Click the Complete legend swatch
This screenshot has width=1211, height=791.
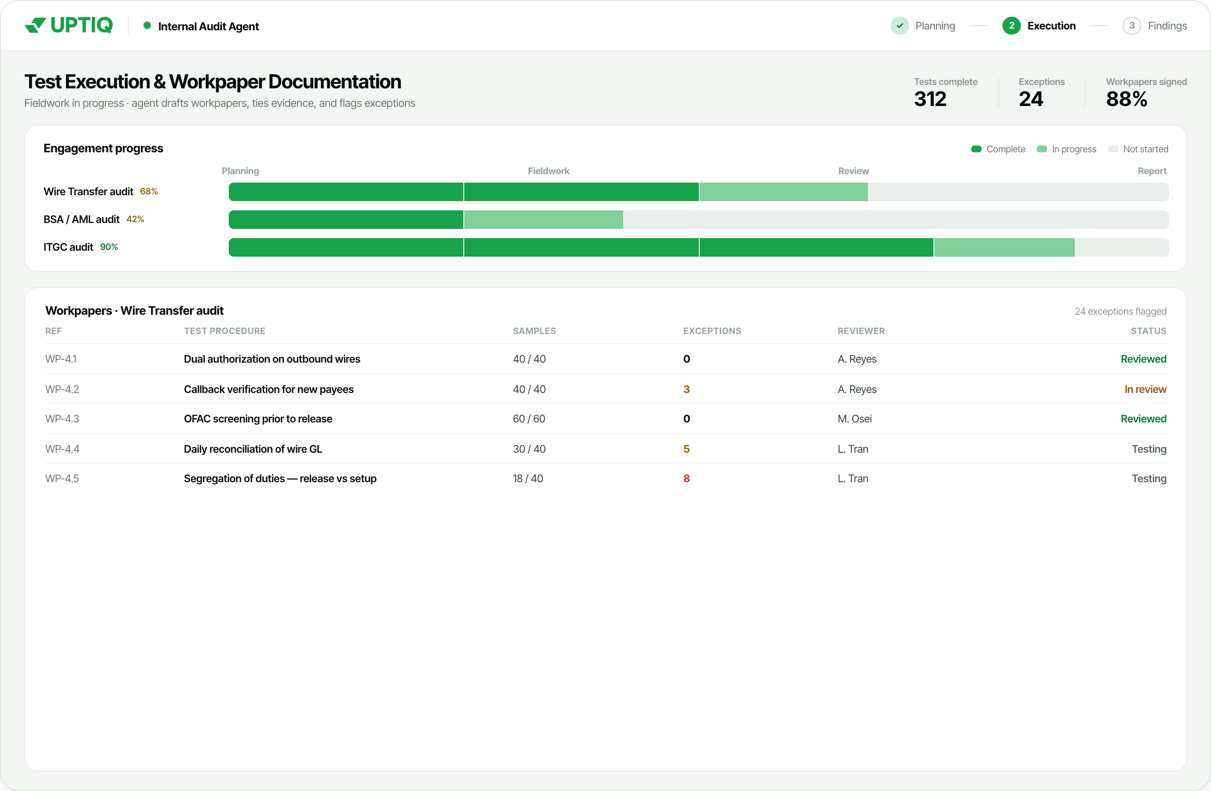coord(976,149)
